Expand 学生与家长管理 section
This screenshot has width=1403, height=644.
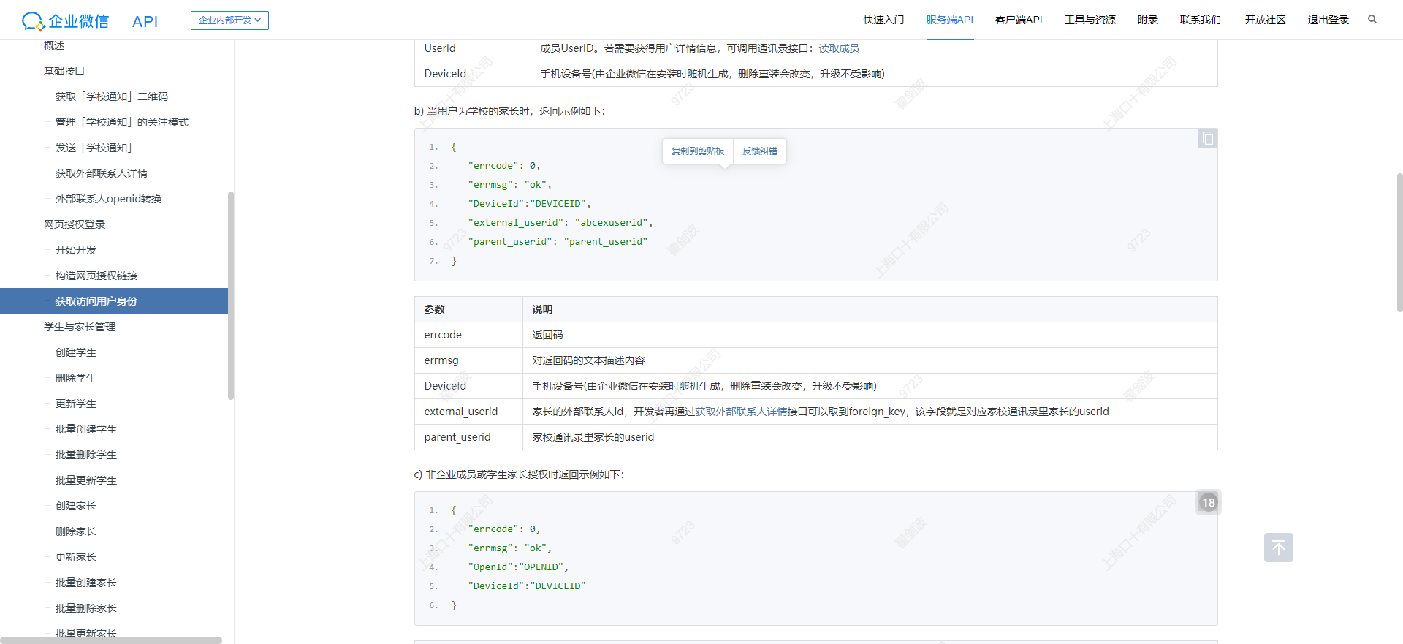tap(80, 327)
